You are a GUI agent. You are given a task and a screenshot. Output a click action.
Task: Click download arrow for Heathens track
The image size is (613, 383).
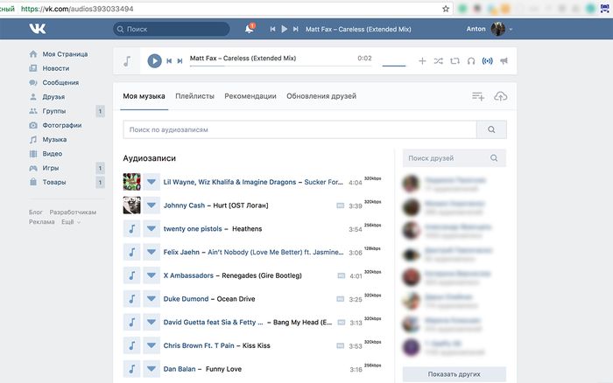pos(151,229)
